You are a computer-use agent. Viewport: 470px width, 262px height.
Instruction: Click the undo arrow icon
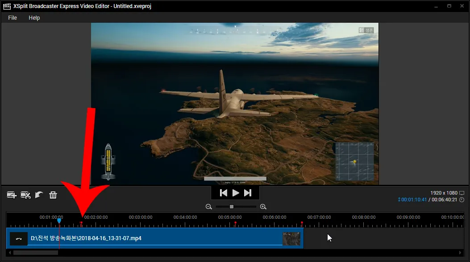click(x=39, y=195)
